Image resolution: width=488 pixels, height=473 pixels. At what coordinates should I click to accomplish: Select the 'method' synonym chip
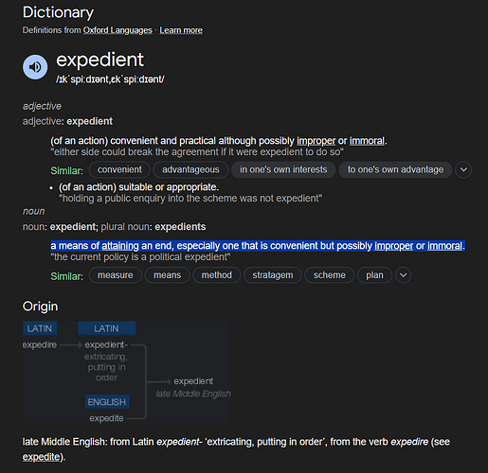pyautogui.click(x=217, y=275)
